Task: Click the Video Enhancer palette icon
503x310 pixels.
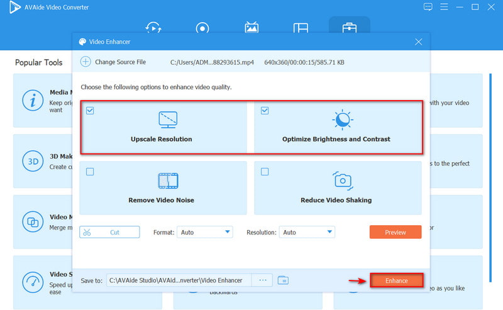Action: (82, 42)
